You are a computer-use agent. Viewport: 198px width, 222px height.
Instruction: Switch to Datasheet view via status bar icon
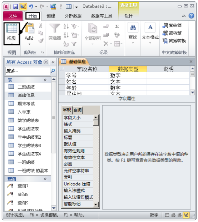coord(167,215)
